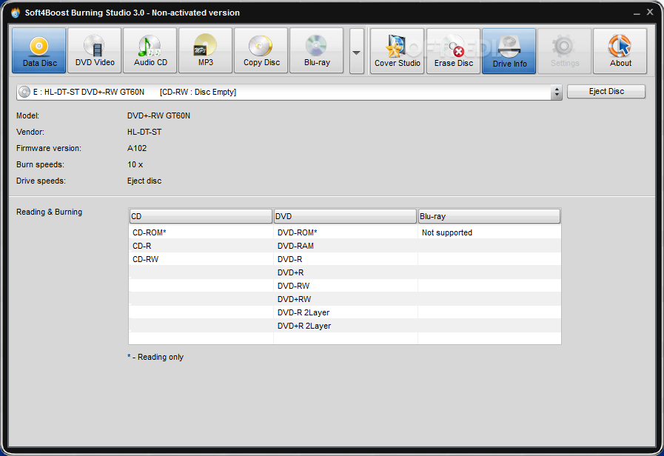This screenshot has height=456, width=664.
Task: Select the DVD+RW entry
Action: (x=295, y=299)
